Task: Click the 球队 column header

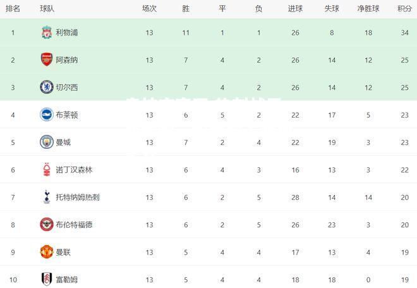Action: click(47, 9)
